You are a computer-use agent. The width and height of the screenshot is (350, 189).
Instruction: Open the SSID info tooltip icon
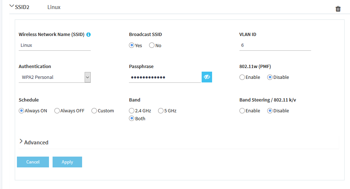(88, 35)
